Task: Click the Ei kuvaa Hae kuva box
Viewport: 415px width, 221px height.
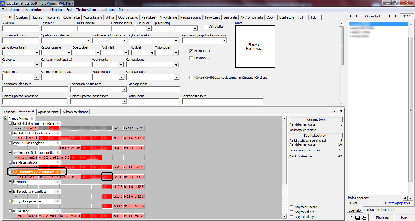Action: pos(255,47)
